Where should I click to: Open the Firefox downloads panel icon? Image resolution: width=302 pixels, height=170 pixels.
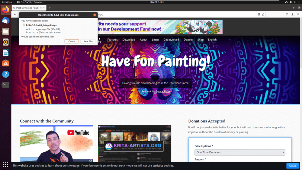pos(292,14)
